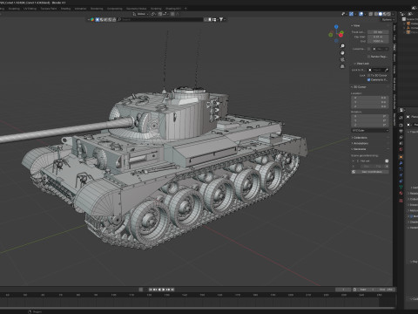The width and height of the screenshot is (418, 314).
Task: Click the 3D Cursor Rotation Z field
Action: click(x=370, y=125)
